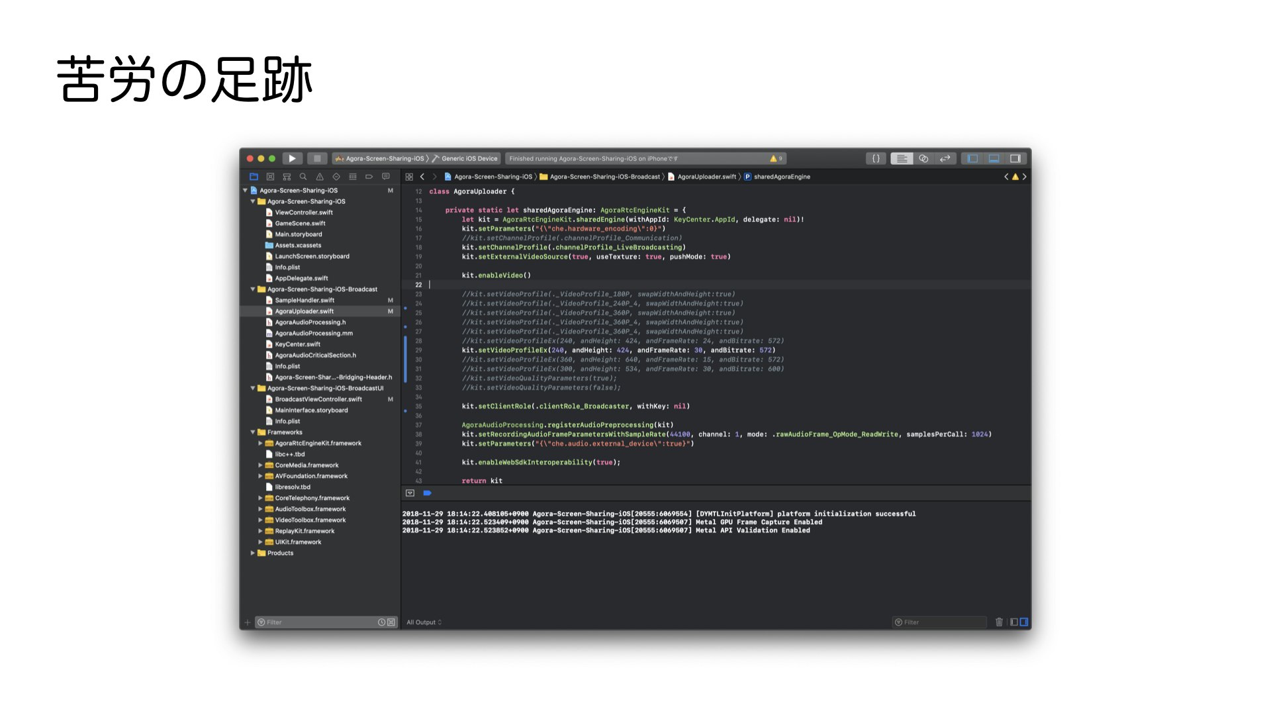Toggle the bottom Debug area visibility
1271x715 pixels.
tap(994, 159)
